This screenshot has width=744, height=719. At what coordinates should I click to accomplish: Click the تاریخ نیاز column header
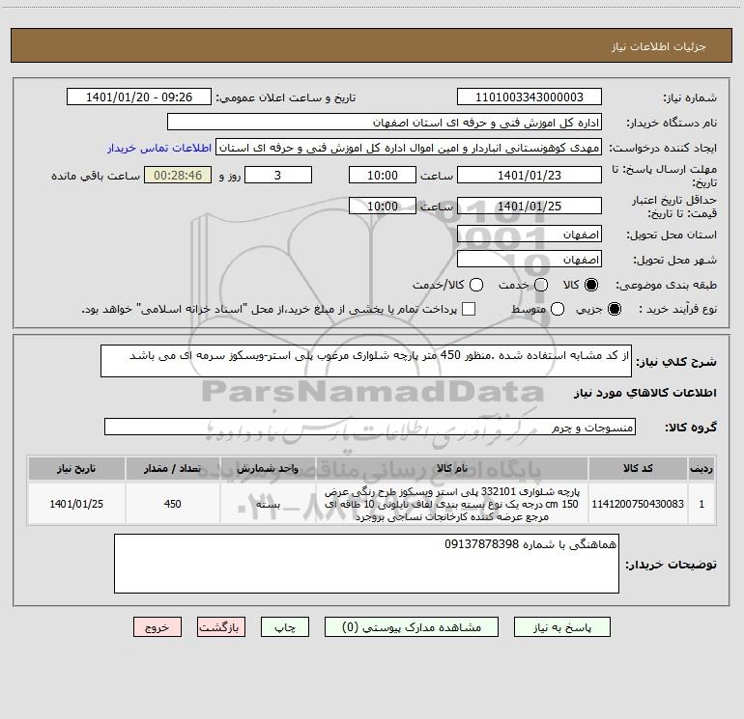coord(76,468)
